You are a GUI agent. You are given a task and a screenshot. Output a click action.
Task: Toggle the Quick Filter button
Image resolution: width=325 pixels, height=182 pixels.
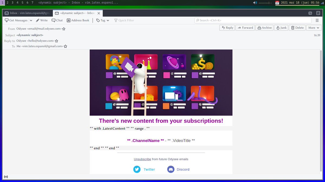[124, 20]
